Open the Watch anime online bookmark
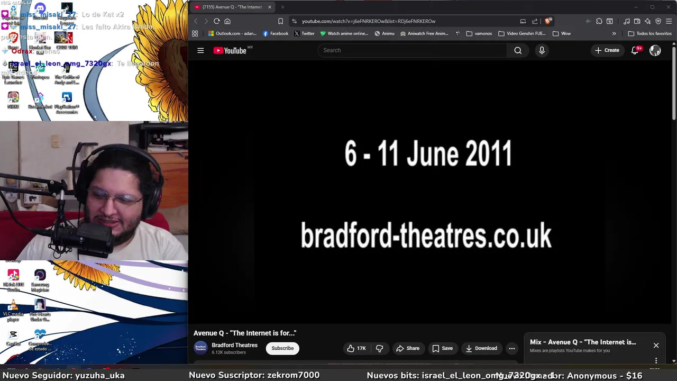This screenshot has height=381, width=677. [344, 33]
